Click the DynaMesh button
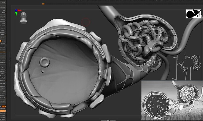 (3, 83)
